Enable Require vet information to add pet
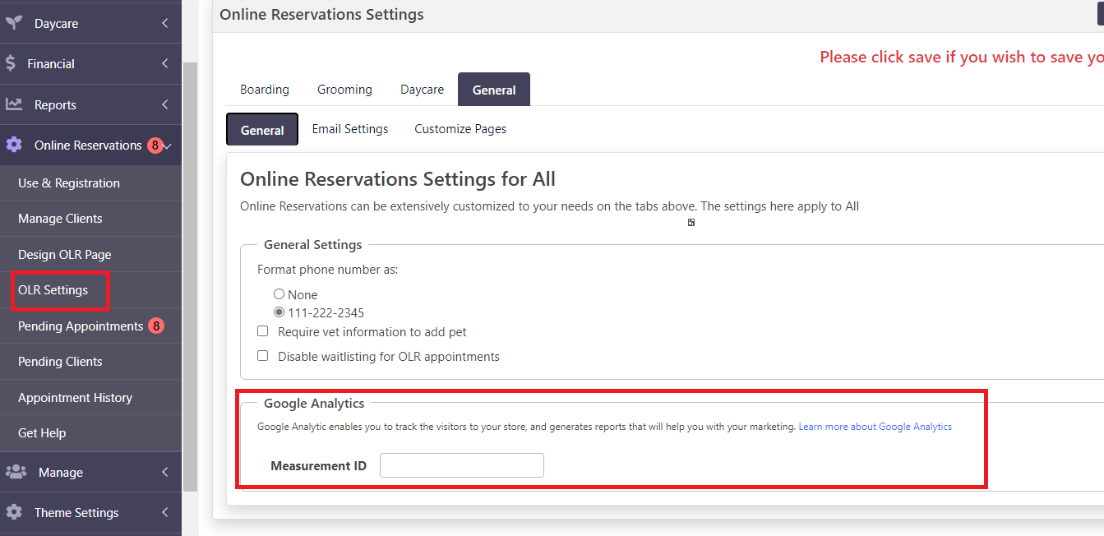 263,331
